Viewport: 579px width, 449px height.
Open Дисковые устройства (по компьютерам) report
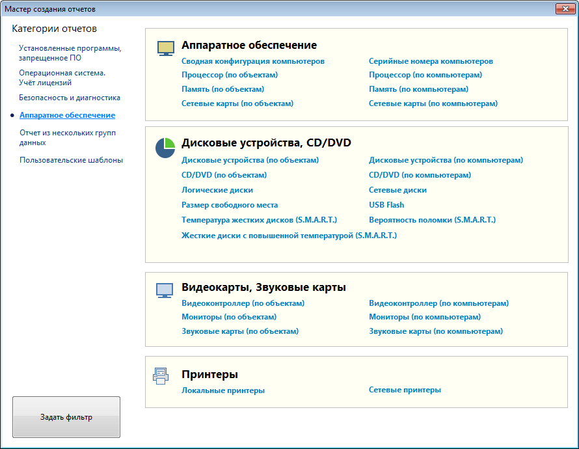446,160
